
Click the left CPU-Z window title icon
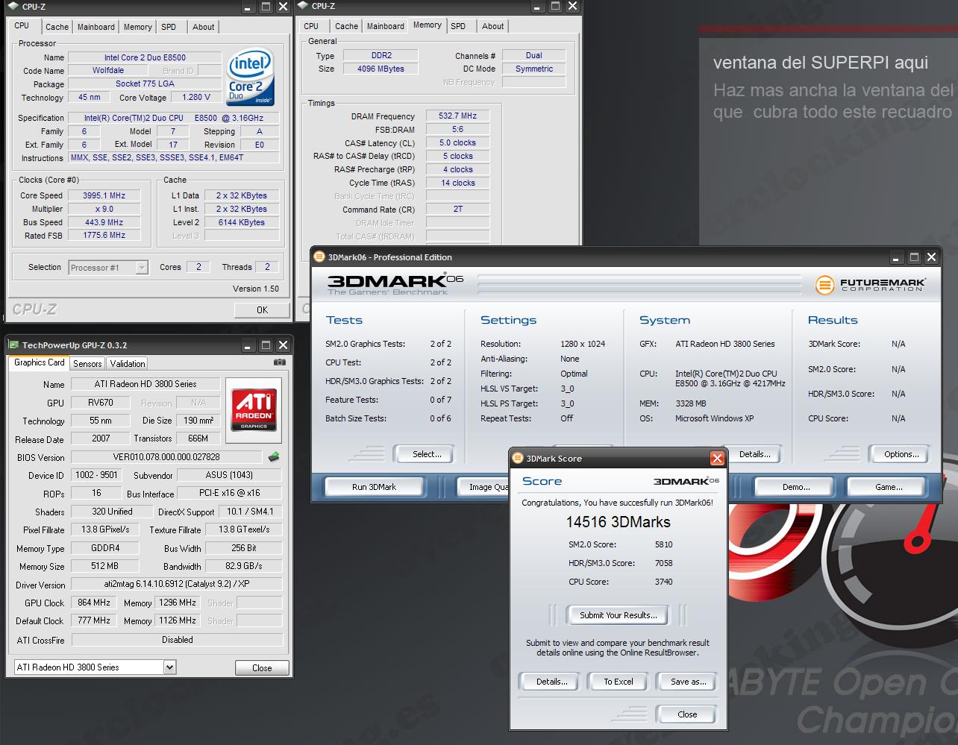(x=13, y=7)
